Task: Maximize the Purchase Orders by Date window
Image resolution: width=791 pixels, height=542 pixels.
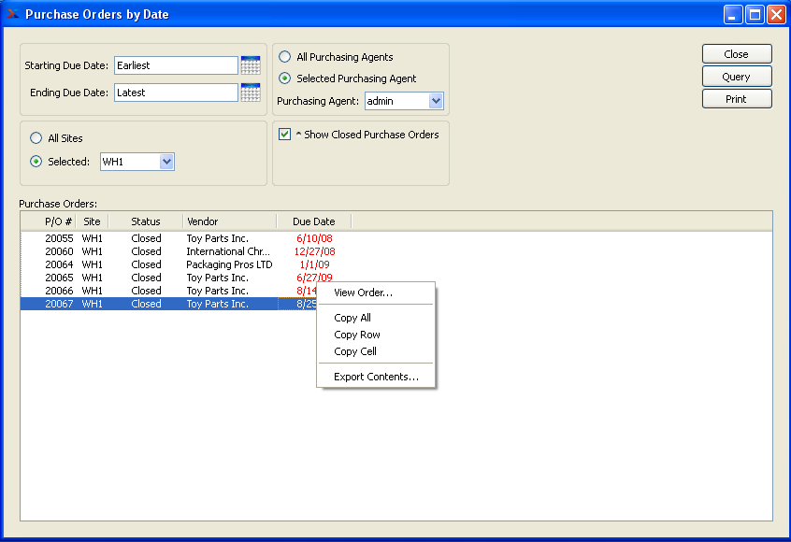Action: (x=755, y=15)
